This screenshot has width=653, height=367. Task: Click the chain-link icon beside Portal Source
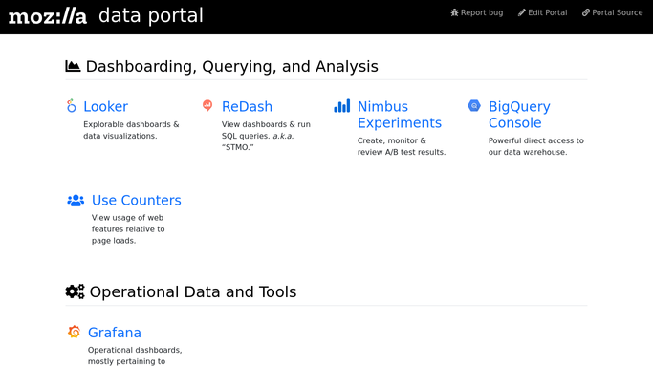point(586,12)
